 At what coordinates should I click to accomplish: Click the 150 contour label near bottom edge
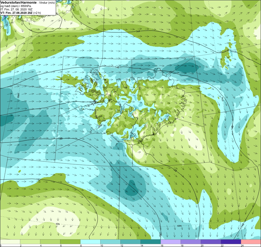(x=160, y=234)
